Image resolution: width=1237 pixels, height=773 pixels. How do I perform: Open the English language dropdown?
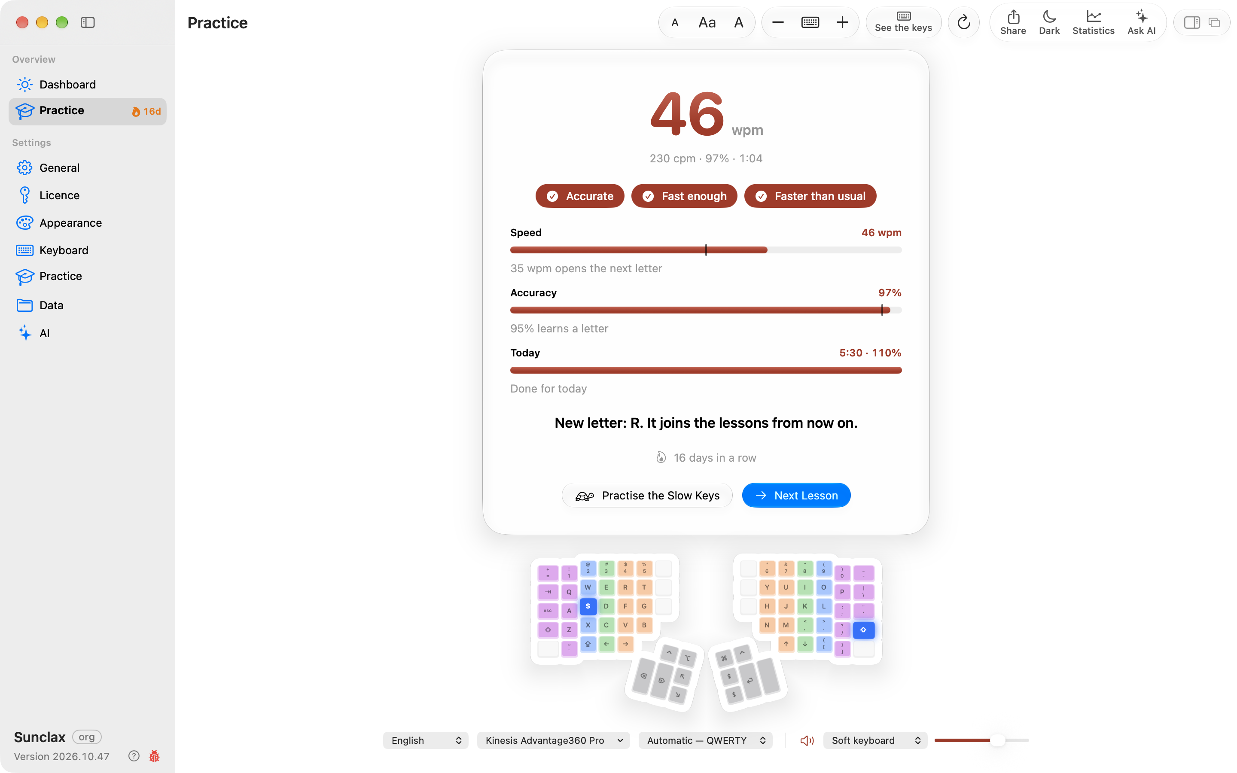(x=426, y=740)
